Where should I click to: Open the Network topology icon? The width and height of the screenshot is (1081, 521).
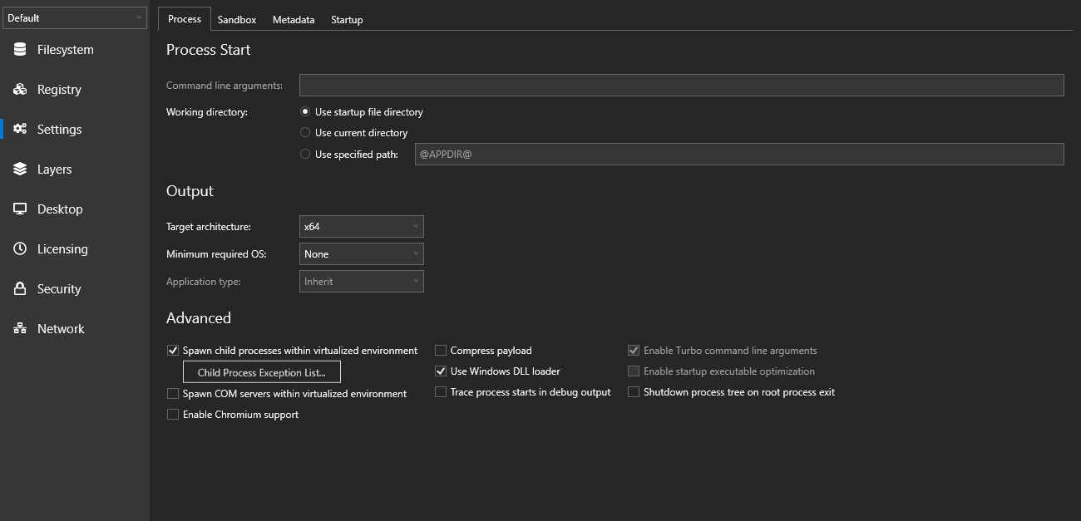[x=21, y=329]
